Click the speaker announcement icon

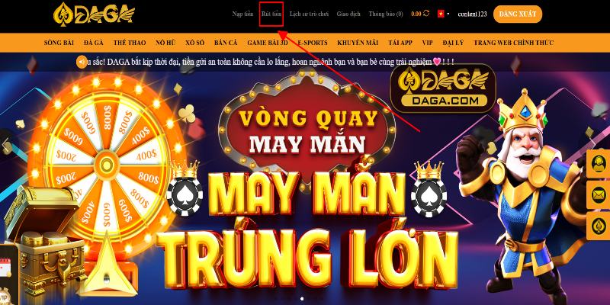click(82, 62)
